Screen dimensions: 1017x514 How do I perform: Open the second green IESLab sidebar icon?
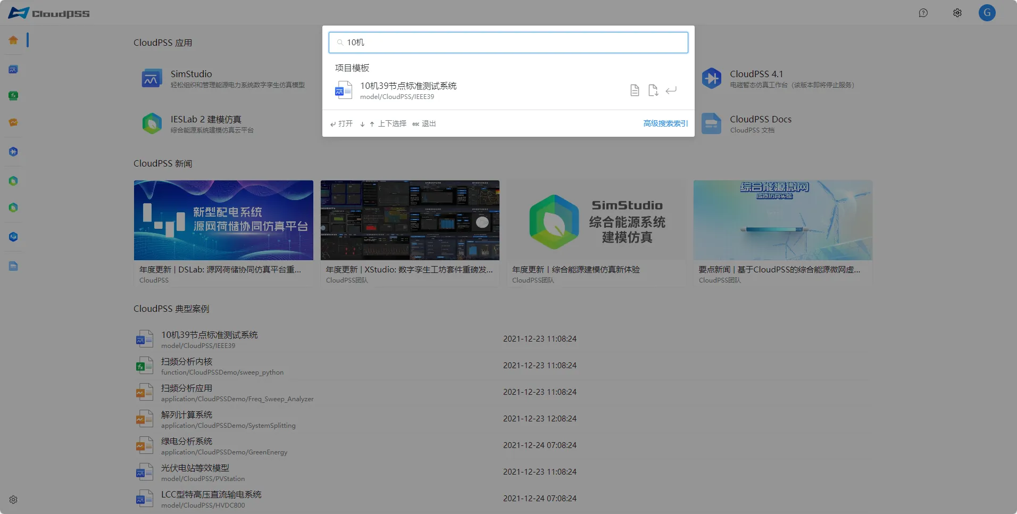point(13,208)
